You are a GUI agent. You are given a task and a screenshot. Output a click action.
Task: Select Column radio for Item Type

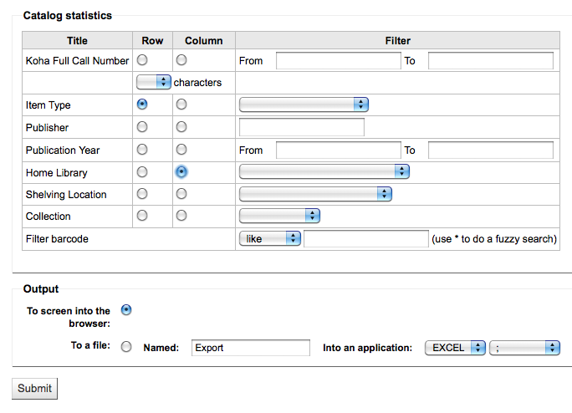[181, 105]
